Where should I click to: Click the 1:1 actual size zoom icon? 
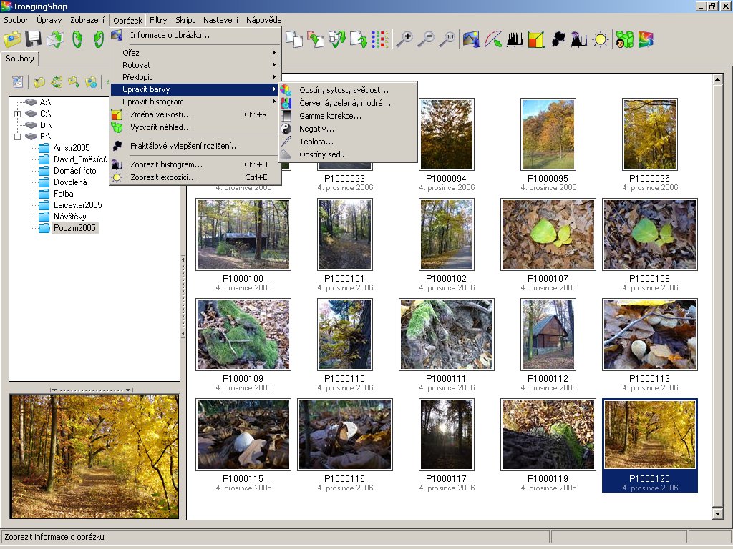pyautogui.click(x=447, y=39)
